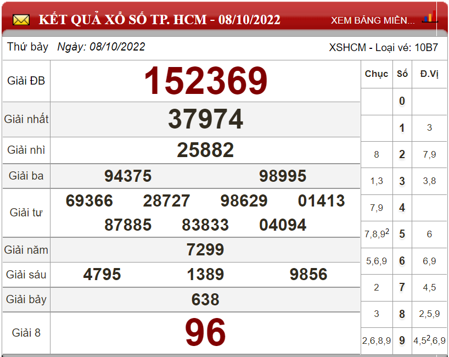Click the Giải tư row label

26,213
